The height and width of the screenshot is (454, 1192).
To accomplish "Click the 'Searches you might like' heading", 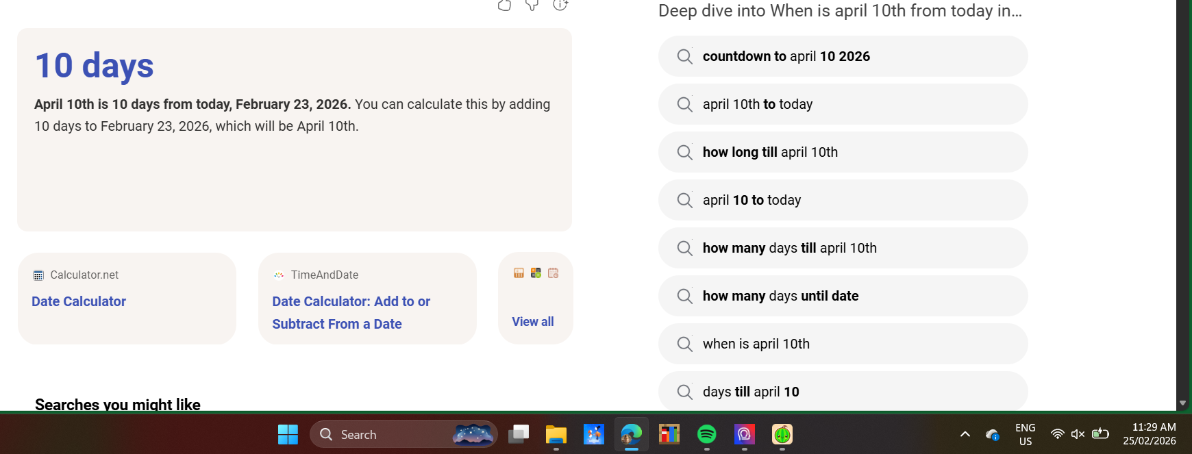I will 118,404.
